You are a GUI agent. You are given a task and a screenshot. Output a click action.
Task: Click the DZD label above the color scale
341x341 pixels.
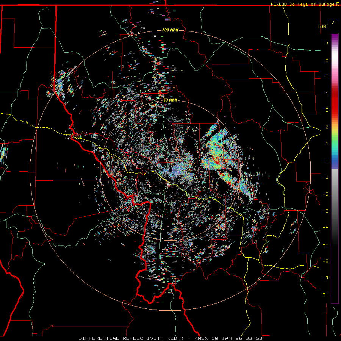tap(333, 23)
